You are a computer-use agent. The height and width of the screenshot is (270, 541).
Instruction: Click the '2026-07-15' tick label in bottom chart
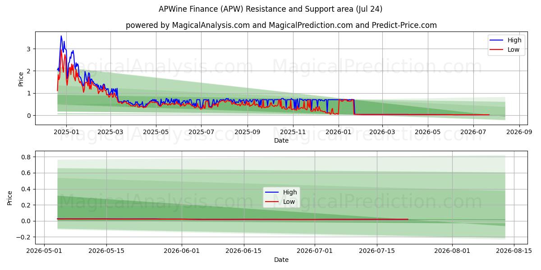tap(376, 252)
